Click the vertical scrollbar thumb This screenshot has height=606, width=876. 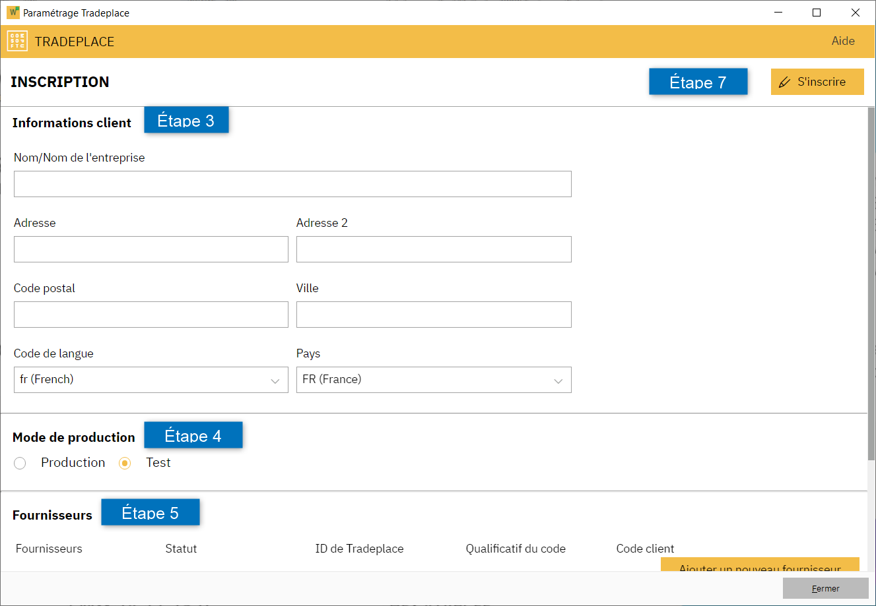click(x=871, y=284)
